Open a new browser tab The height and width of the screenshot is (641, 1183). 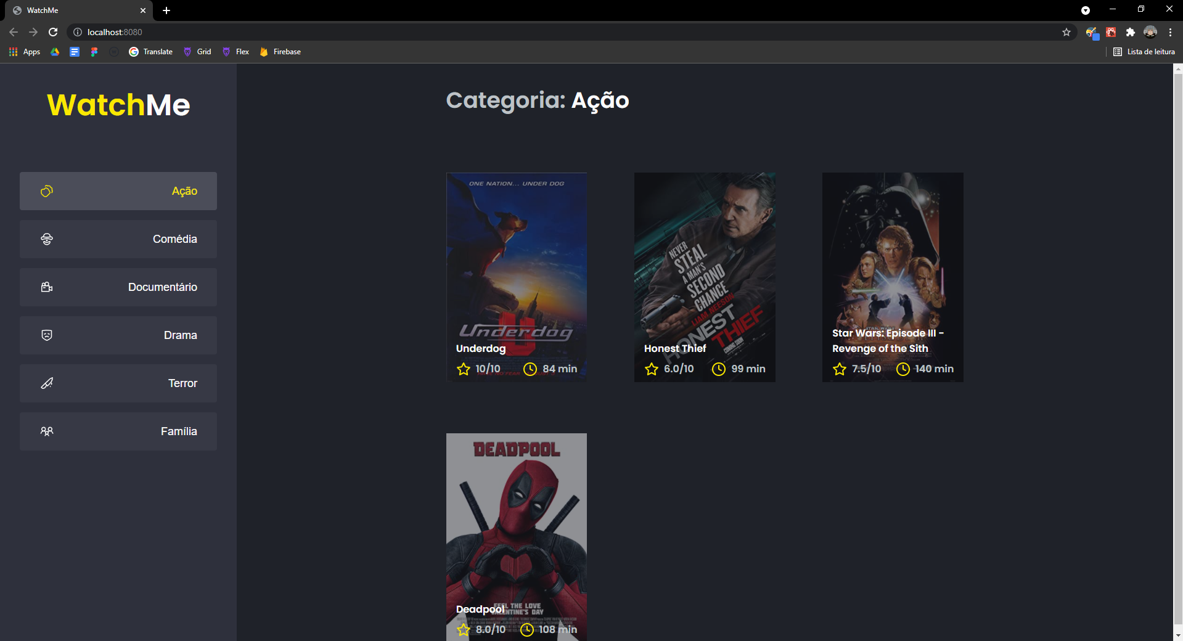[x=166, y=10]
